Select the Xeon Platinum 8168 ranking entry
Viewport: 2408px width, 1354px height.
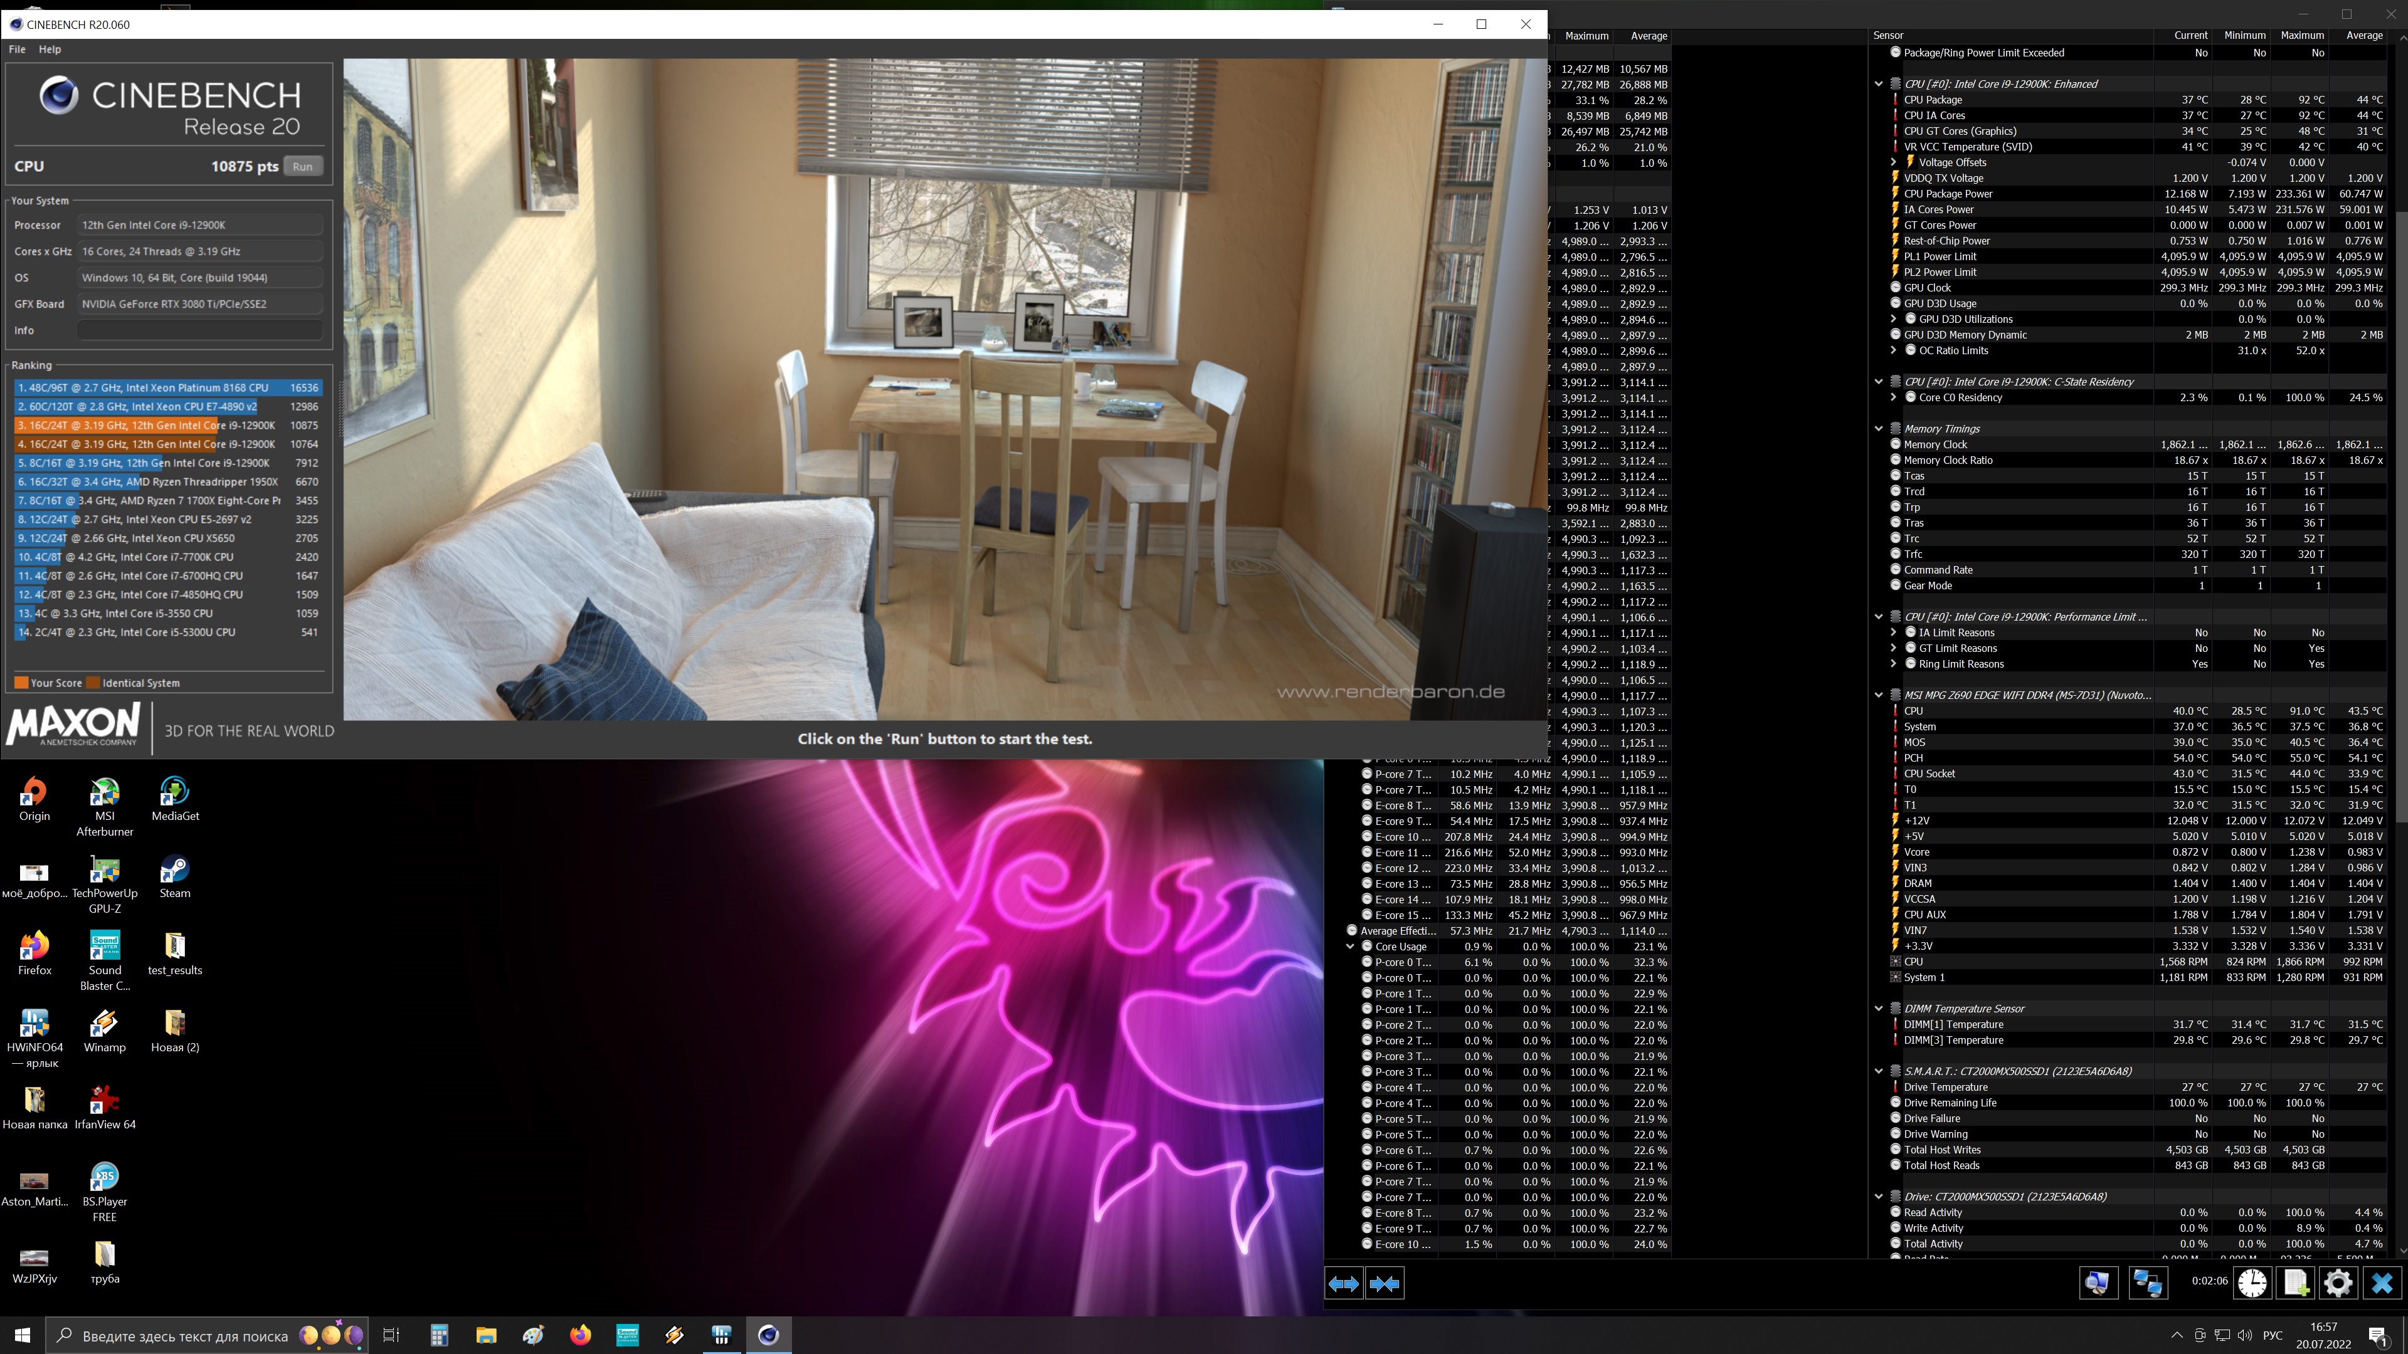click(168, 388)
